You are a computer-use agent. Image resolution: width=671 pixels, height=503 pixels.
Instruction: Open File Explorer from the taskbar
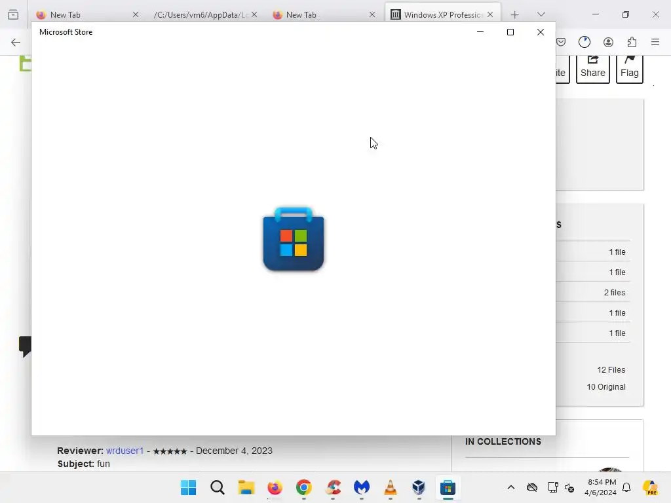(246, 487)
